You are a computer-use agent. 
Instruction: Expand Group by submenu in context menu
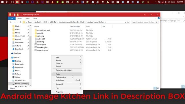click(67, 63)
